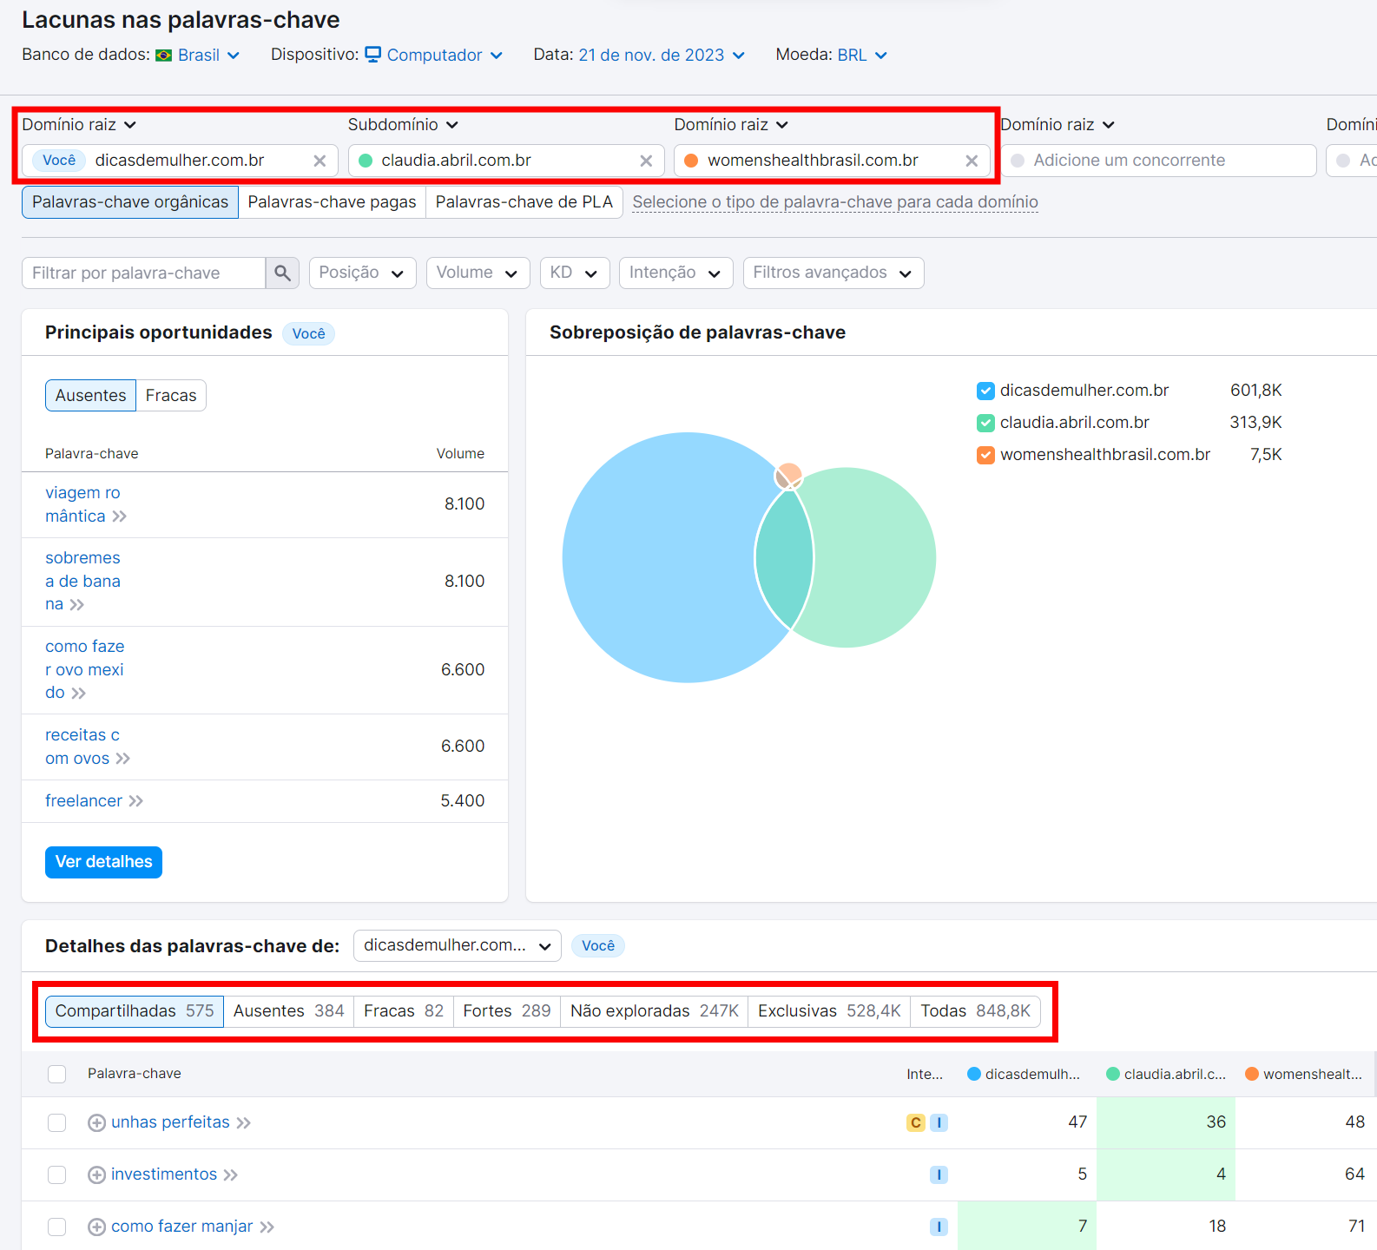The image size is (1377, 1250).
Task: Click 'Selecione o tipo de palavra-chave para cada domínio'
Action: [835, 202]
